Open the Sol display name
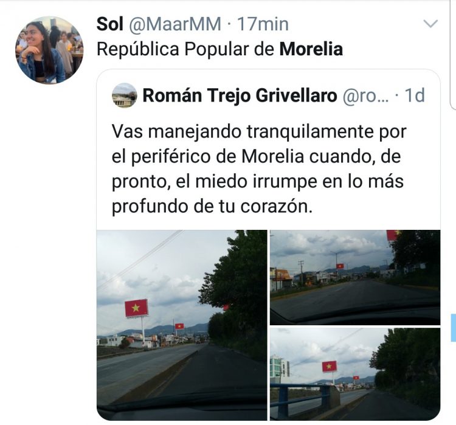The width and height of the screenshot is (456, 425). [110, 24]
